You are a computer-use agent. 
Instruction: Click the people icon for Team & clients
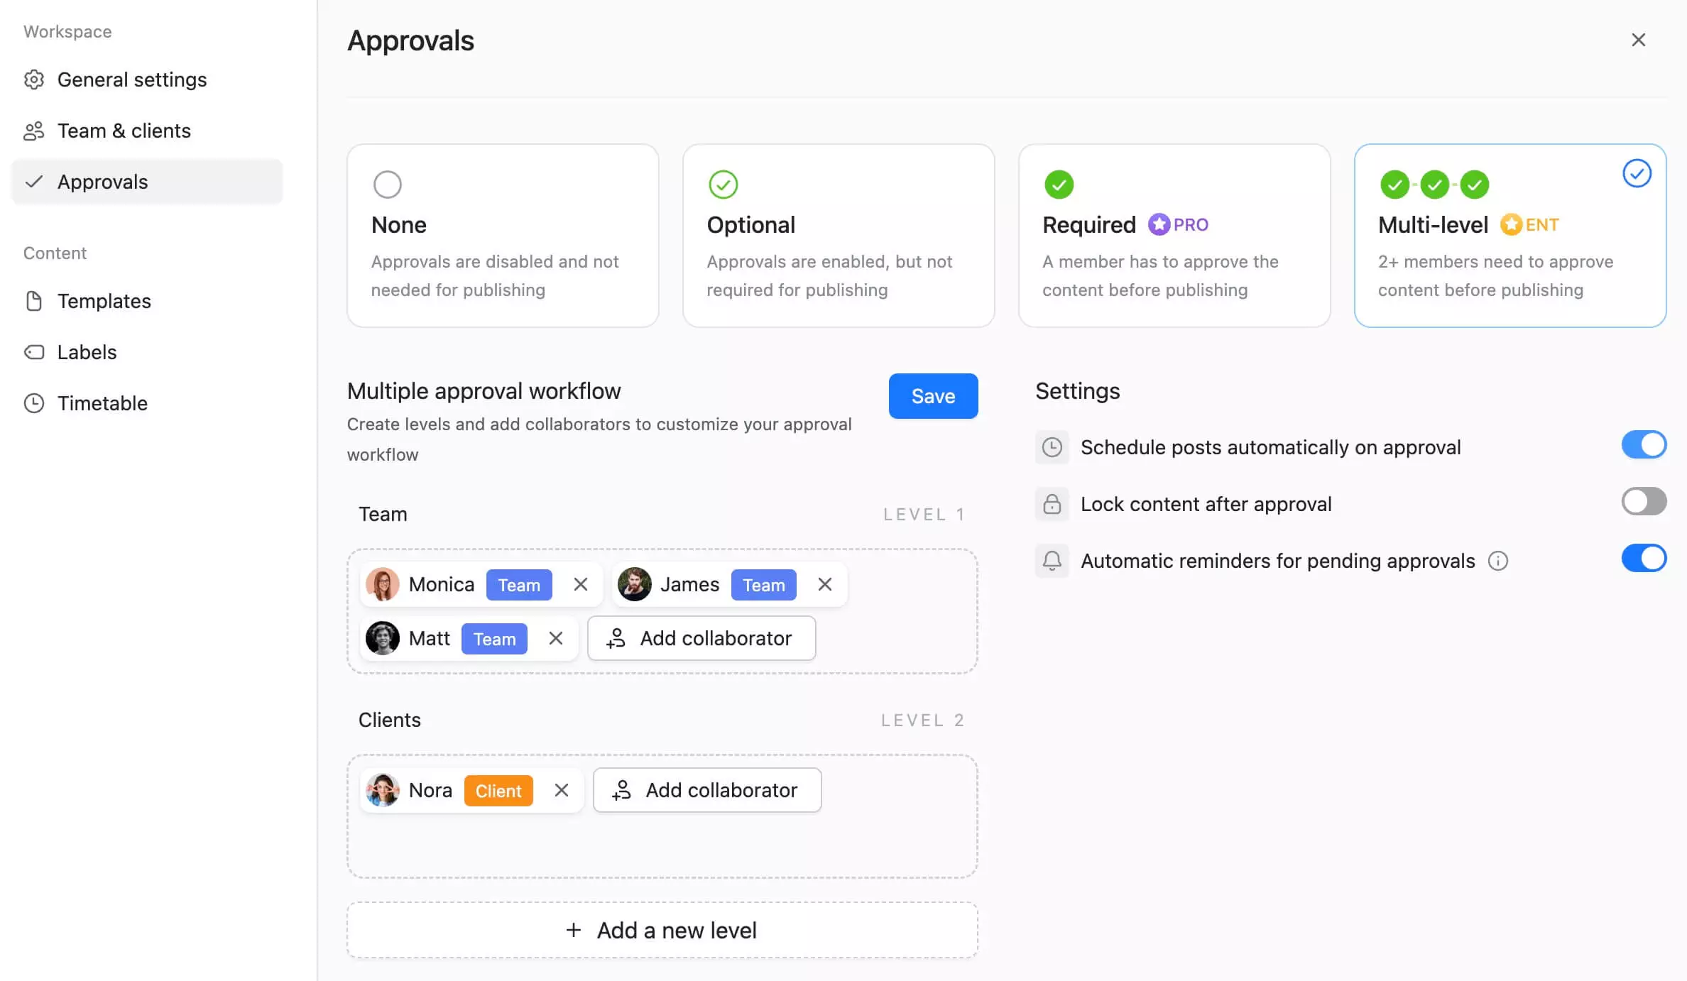coord(34,131)
